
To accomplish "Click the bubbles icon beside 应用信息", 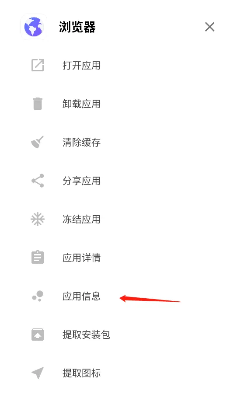I will [x=38, y=296].
